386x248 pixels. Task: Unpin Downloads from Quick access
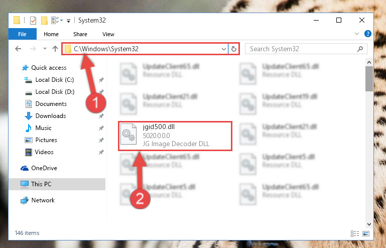pos(101,116)
